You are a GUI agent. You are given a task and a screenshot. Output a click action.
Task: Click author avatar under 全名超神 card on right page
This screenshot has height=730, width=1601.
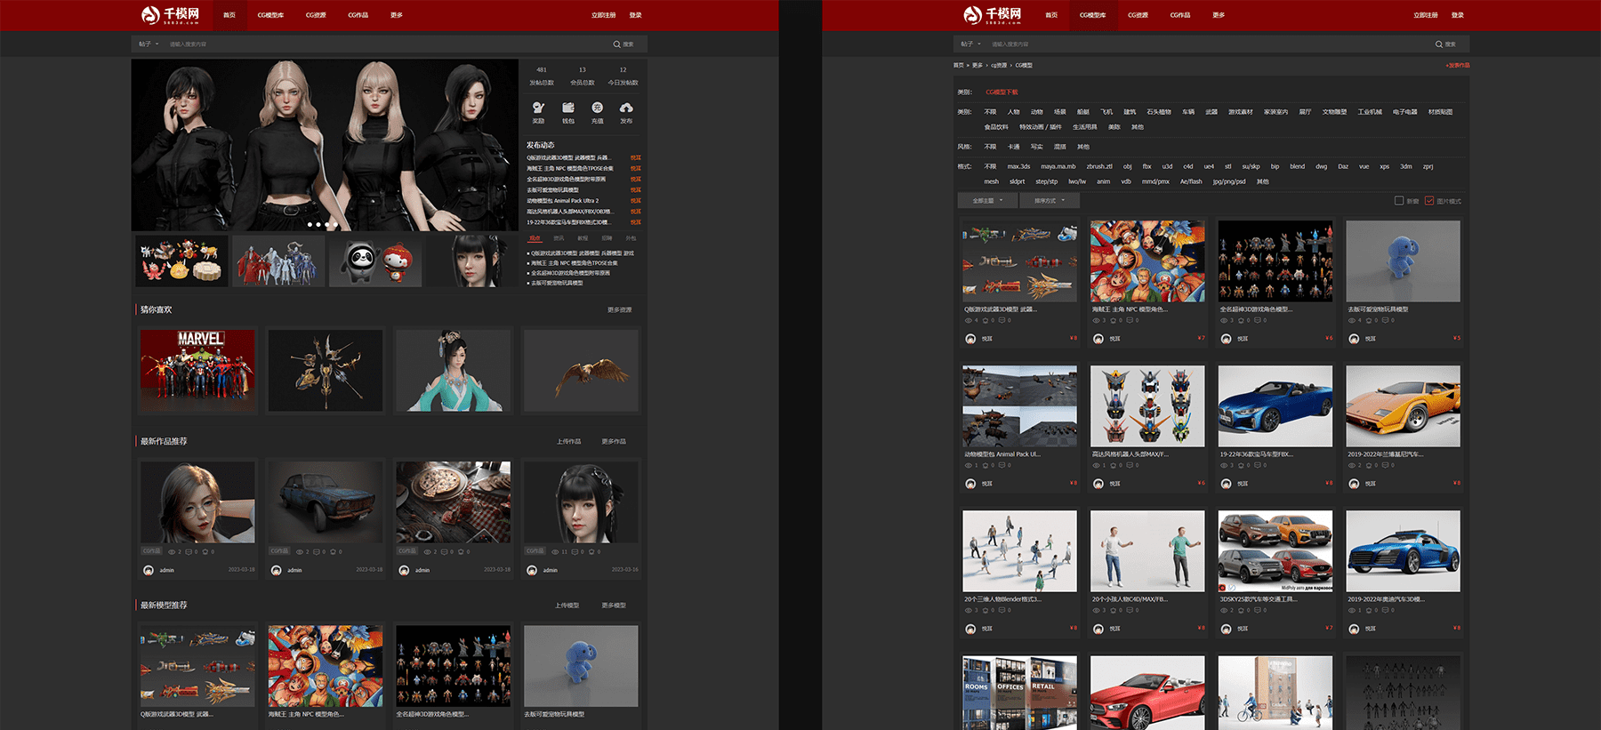tap(1227, 339)
